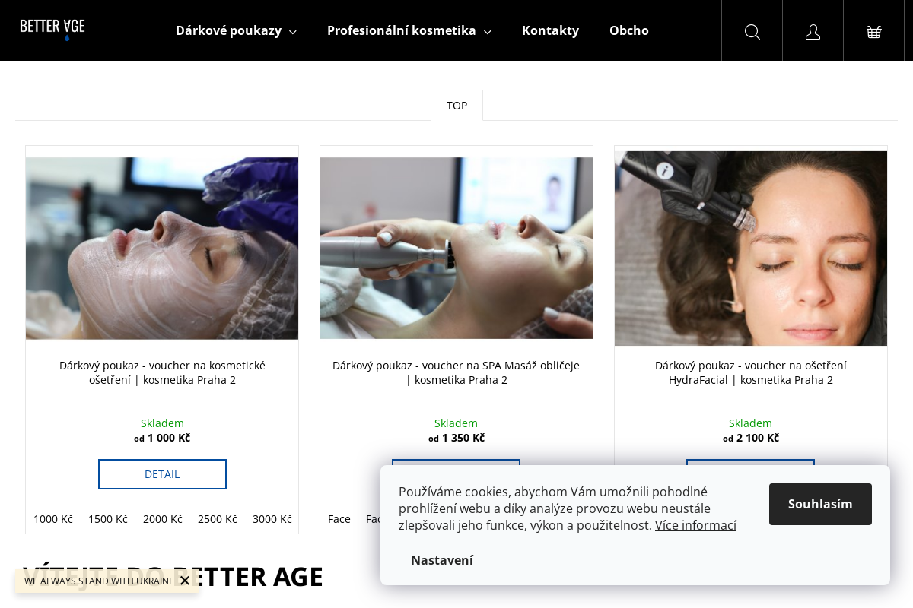Switch to the TOP products tab
Screen dimensions: 913x608
[x=456, y=105]
